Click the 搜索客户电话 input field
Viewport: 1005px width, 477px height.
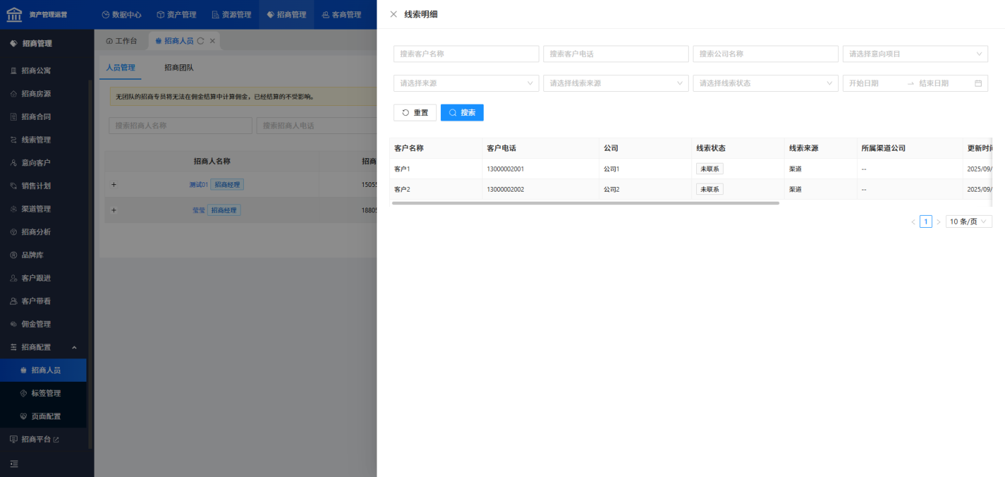point(616,54)
